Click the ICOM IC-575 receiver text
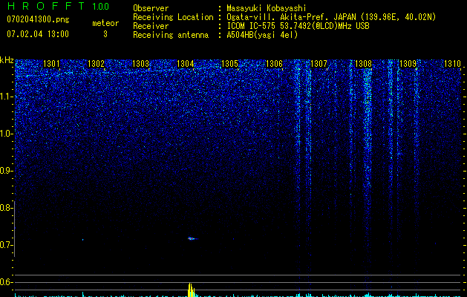The width and height of the screenshot is (467, 297). tap(298, 26)
